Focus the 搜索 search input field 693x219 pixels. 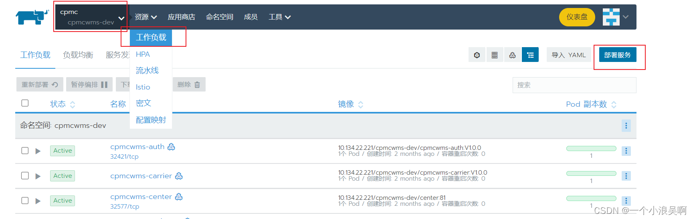click(x=574, y=85)
